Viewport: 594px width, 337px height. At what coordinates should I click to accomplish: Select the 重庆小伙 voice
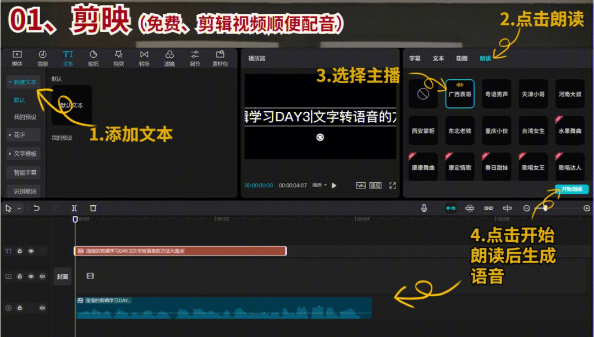click(497, 131)
